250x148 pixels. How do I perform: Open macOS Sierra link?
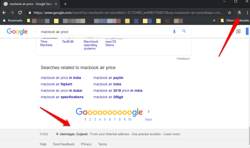[111, 43]
